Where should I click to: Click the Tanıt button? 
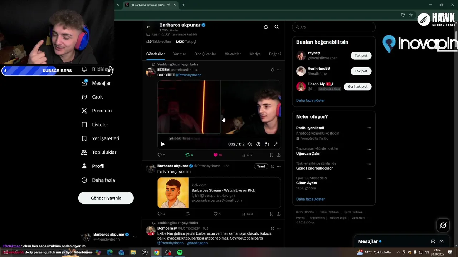(261, 166)
